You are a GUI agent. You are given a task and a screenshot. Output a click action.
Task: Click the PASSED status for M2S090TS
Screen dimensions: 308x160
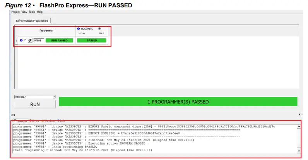[92, 41]
